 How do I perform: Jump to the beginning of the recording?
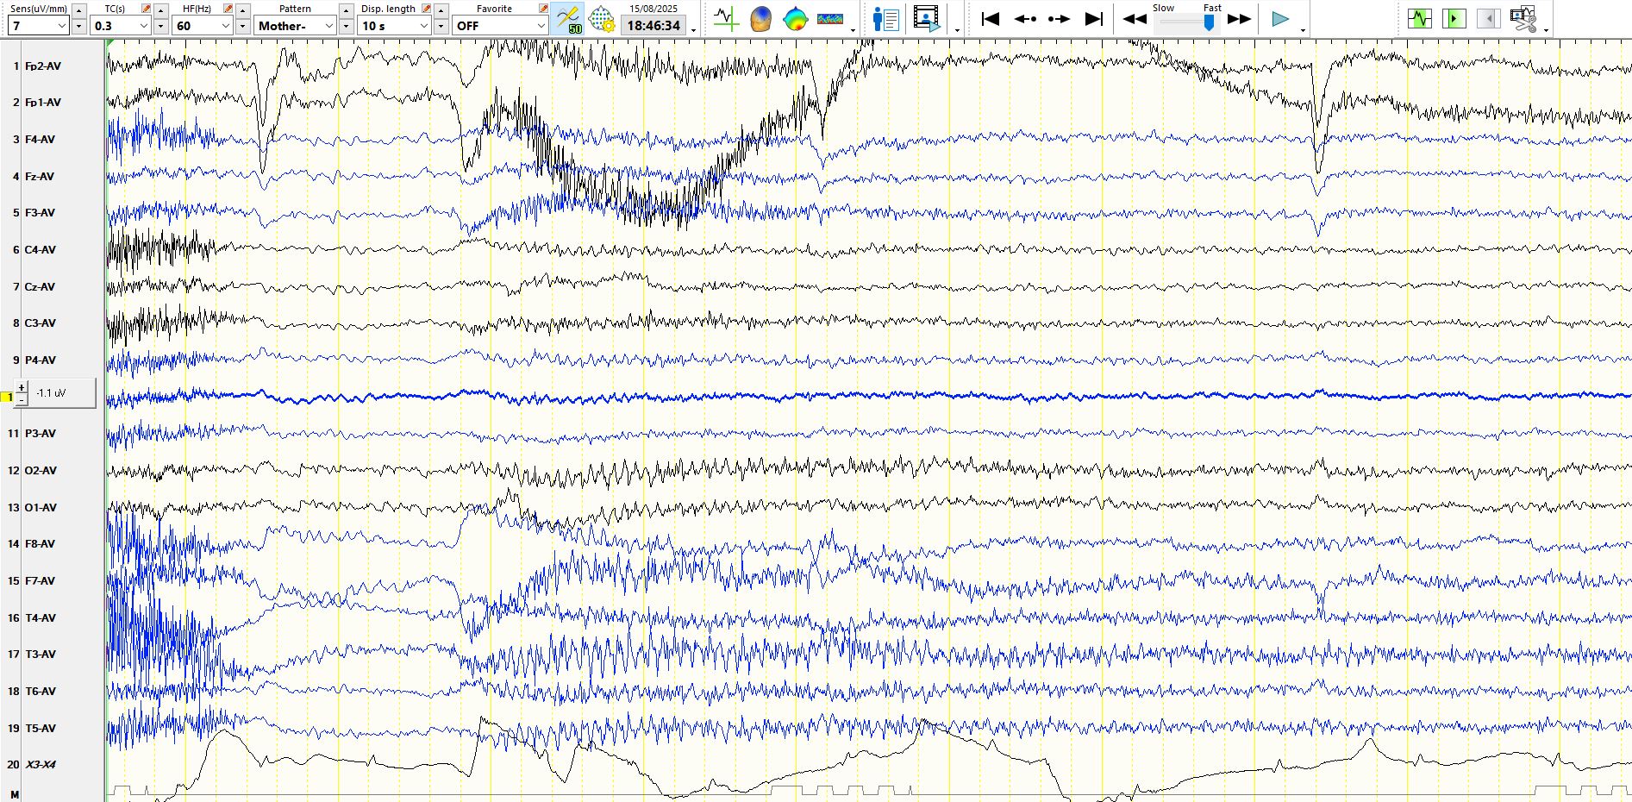(x=991, y=19)
